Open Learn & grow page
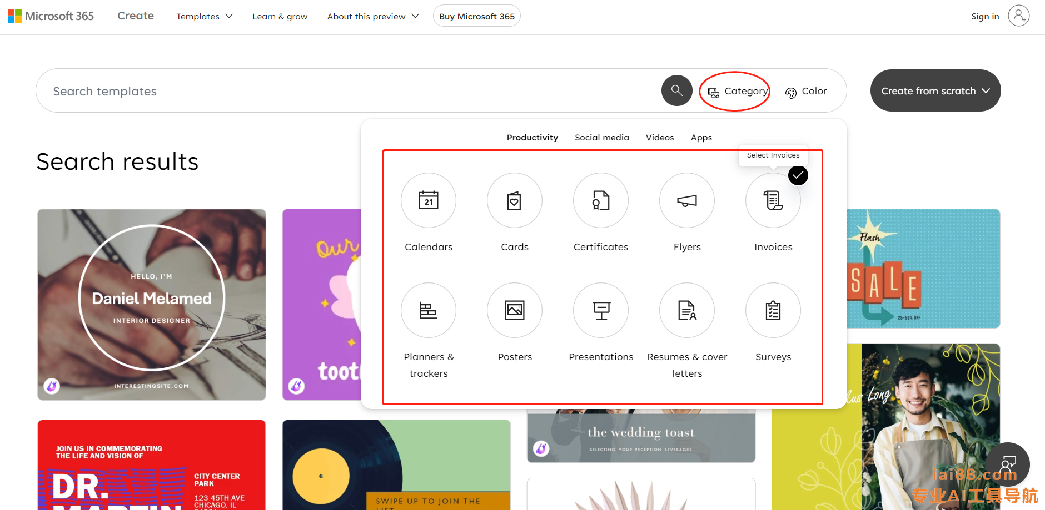This screenshot has width=1045, height=510. pyautogui.click(x=280, y=17)
